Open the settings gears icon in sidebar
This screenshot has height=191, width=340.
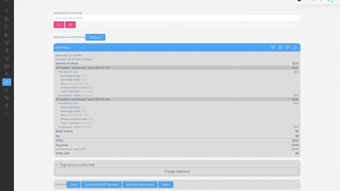tap(7, 98)
